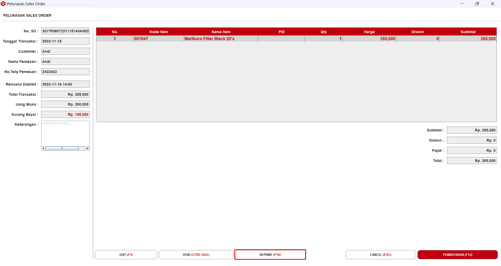Click the Nama Pemesan field
The image size is (501, 266).
click(x=65, y=62)
